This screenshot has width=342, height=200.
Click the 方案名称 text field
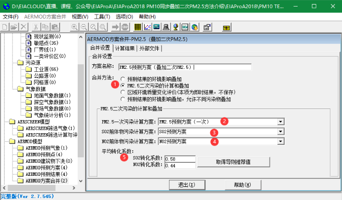[x=185, y=67]
